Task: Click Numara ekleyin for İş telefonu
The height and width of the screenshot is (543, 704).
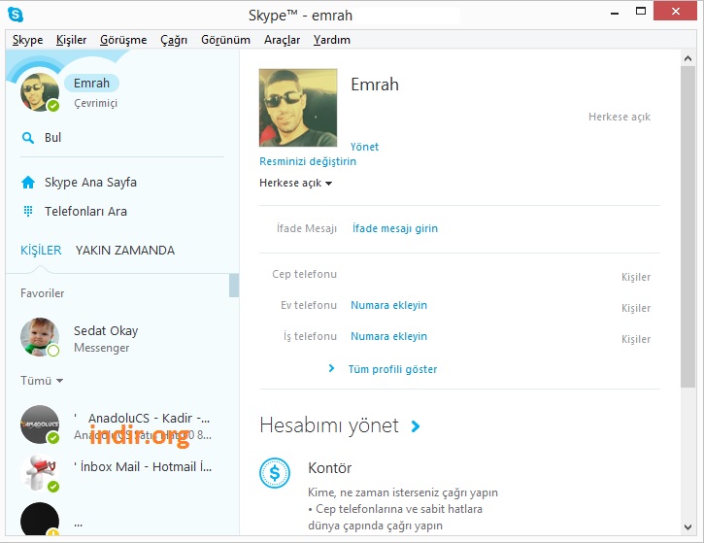Action: (388, 336)
